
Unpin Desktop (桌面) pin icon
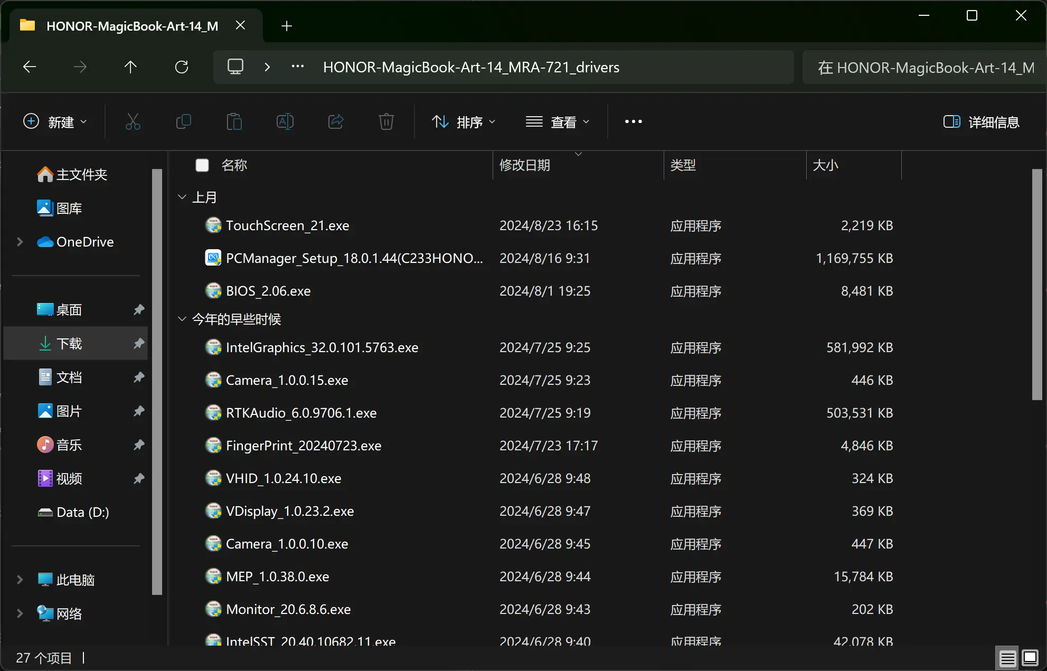(139, 310)
